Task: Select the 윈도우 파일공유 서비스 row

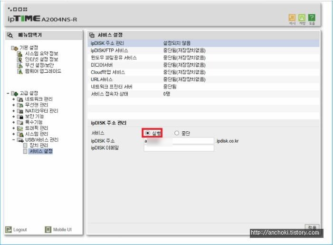Action: [x=203, y=58]
